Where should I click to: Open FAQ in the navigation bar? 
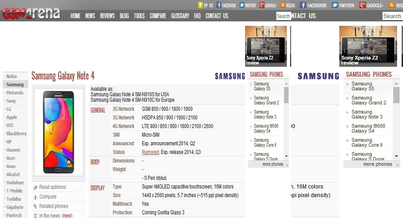(x=197, y=16)
